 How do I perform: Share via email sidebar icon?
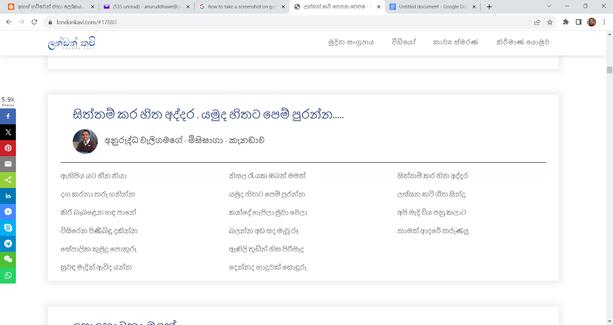click(x=8, y=164)
